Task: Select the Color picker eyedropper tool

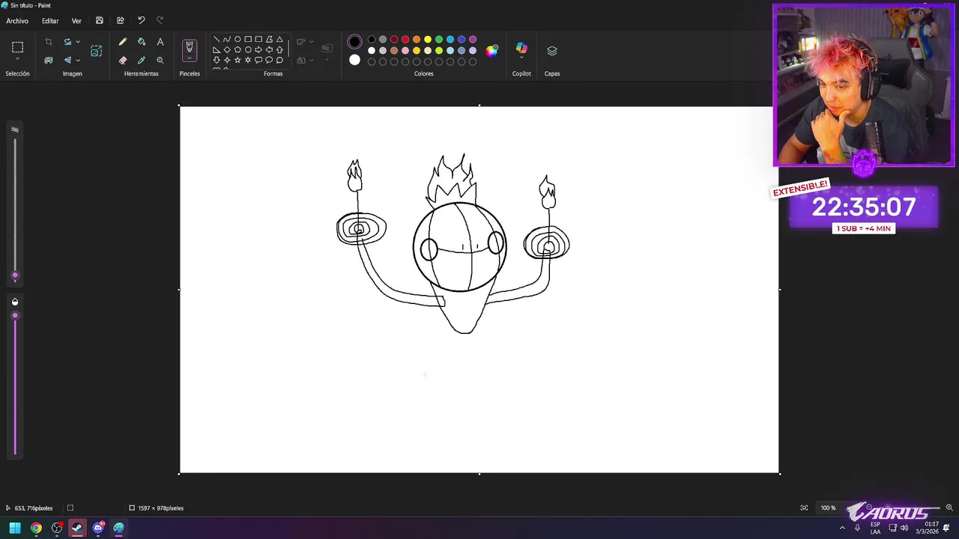Action: click(x=142, y=60)
